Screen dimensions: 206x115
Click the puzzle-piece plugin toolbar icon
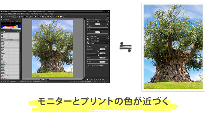[61, 17]
